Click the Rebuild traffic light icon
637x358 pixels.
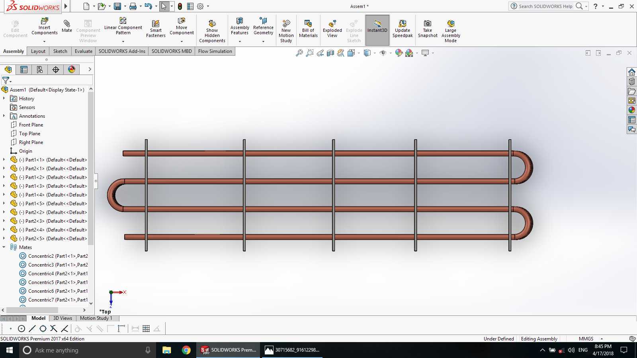[180, 6]
